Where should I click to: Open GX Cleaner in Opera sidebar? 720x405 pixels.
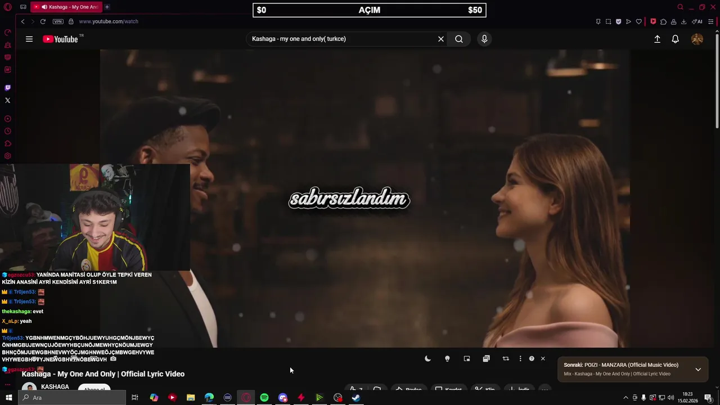point(8,44)
